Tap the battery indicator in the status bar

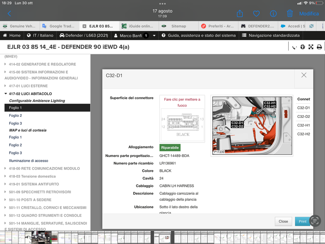(319, 3)
